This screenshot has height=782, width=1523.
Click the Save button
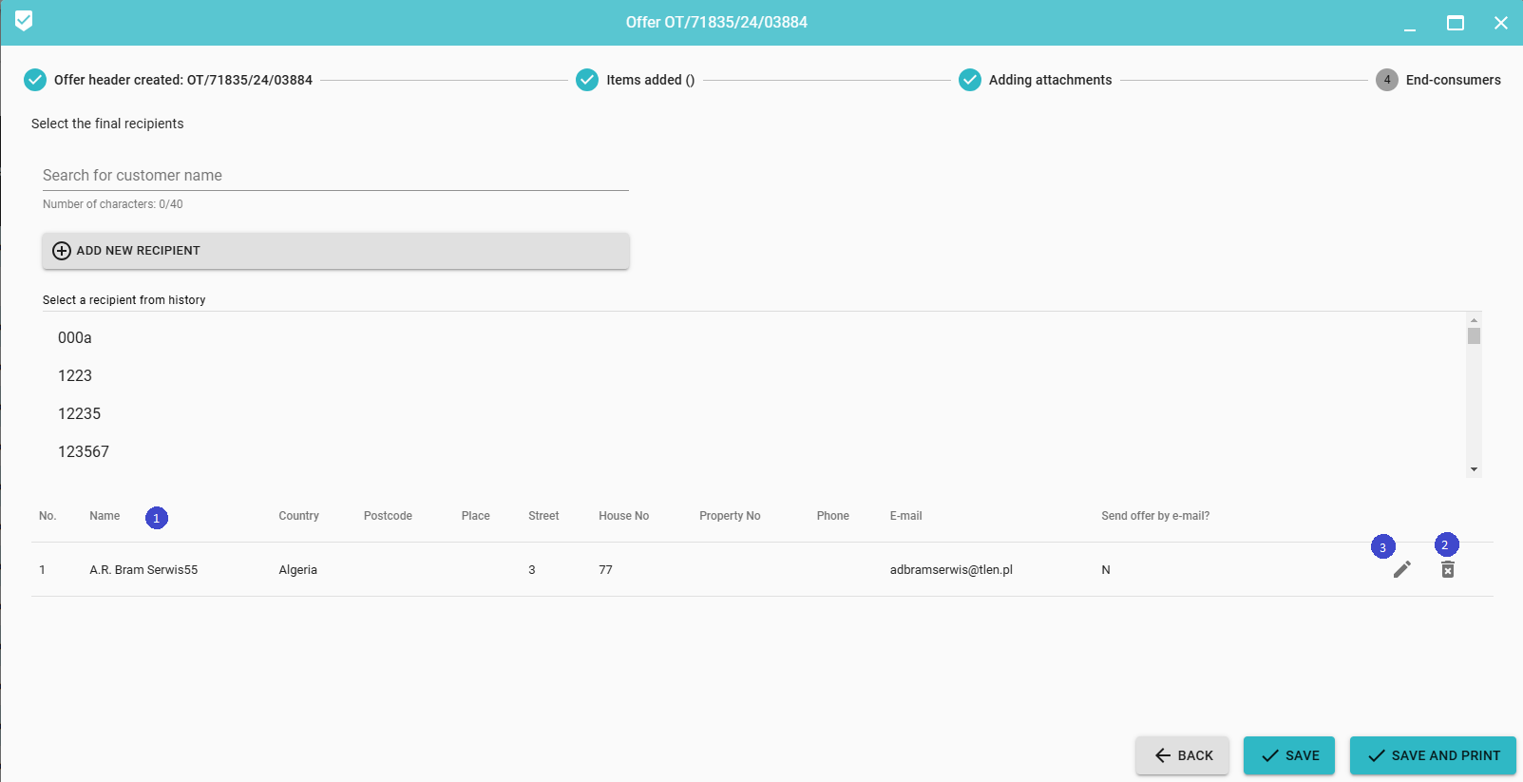point(1289,755)
